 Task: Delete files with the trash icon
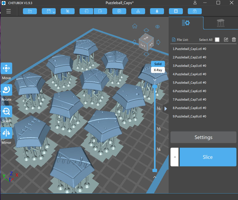234,40
